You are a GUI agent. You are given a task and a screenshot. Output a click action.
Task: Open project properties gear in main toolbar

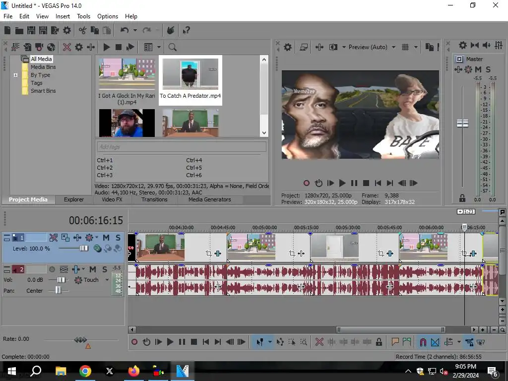coord(67,30)
